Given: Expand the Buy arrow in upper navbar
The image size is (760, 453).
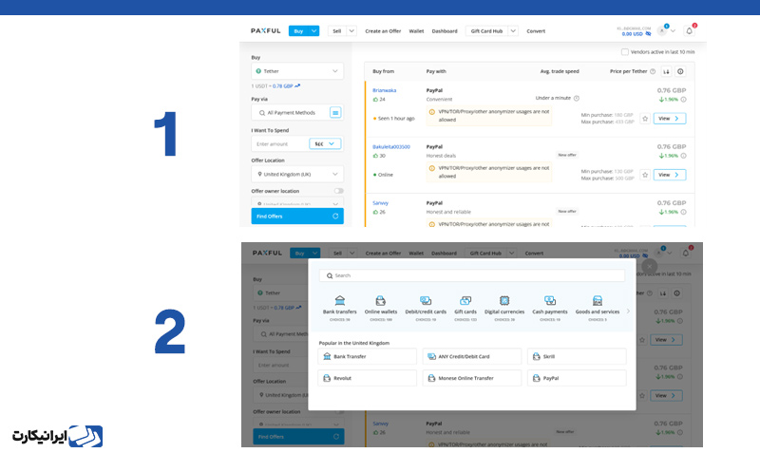Looking at the screenshot, I should [x=314, y=31].
